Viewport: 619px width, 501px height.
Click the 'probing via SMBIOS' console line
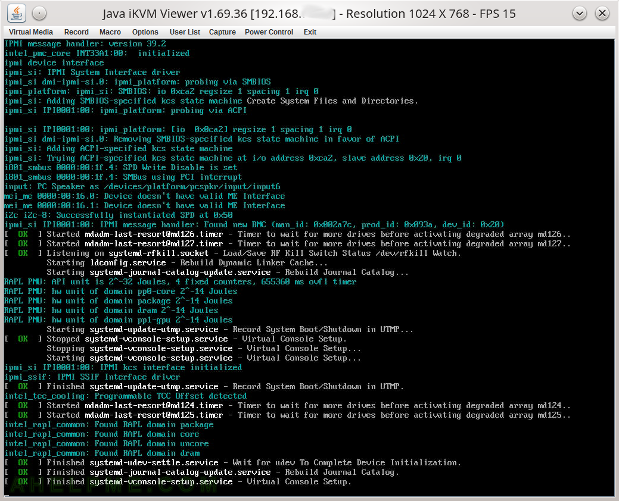[x=138, y=82]
